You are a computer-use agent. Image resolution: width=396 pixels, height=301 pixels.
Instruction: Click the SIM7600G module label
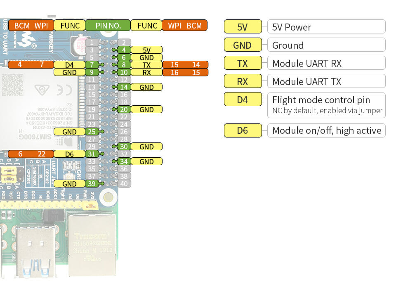click(35, 137)
